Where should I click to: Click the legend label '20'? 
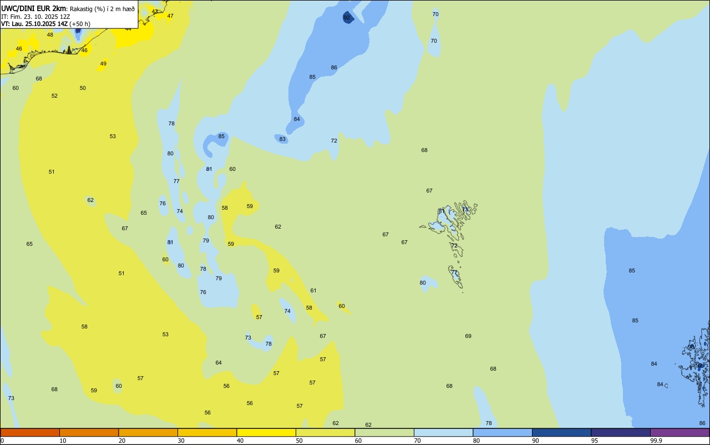122,441
